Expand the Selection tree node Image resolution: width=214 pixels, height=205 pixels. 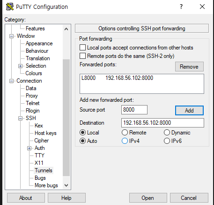point(20,66)
